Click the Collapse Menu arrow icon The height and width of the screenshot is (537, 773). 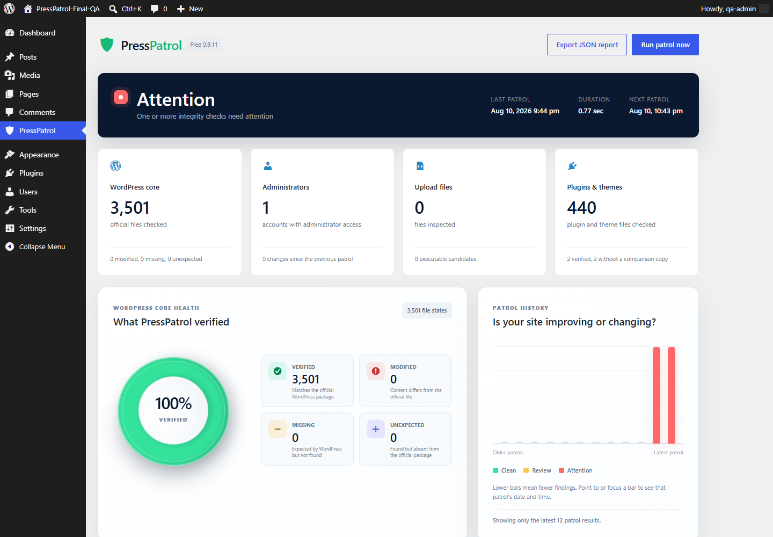[10, 246]
